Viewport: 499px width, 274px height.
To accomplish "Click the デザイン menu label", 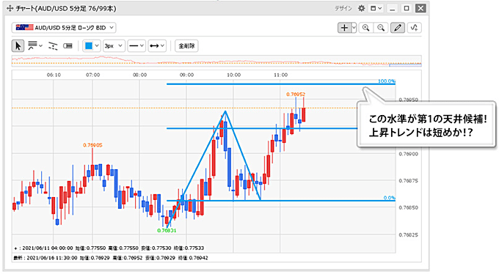I will (343, 9).
